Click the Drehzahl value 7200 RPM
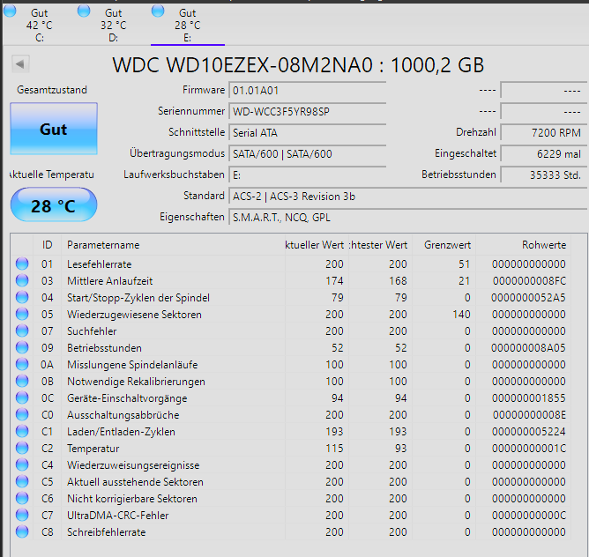The height and width of the screenshot is (557, 589). click(544, 132)
